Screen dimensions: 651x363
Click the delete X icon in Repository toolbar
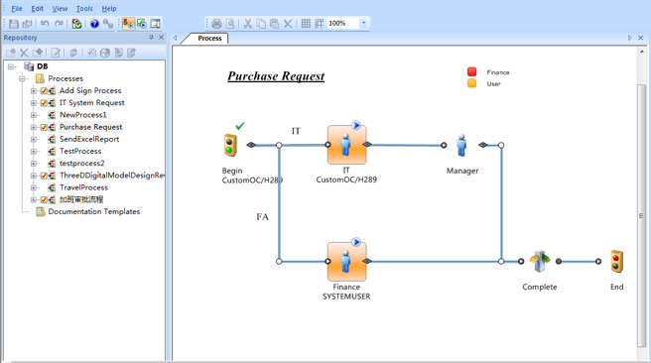point(24,53)
